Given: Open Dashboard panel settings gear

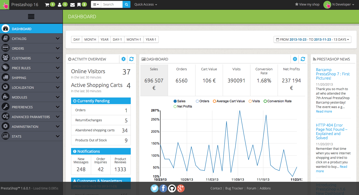Looking at the screenshot, I should click(295, 59).
